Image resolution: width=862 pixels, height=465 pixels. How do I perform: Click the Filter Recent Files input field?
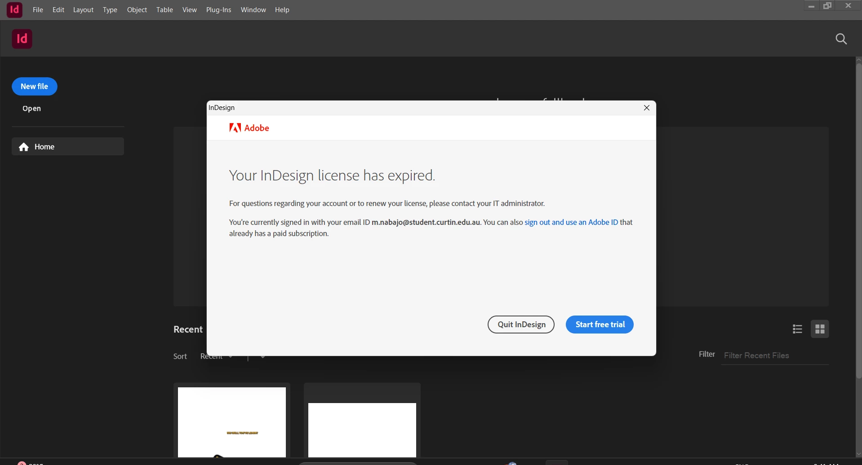[x=775, y=355]
